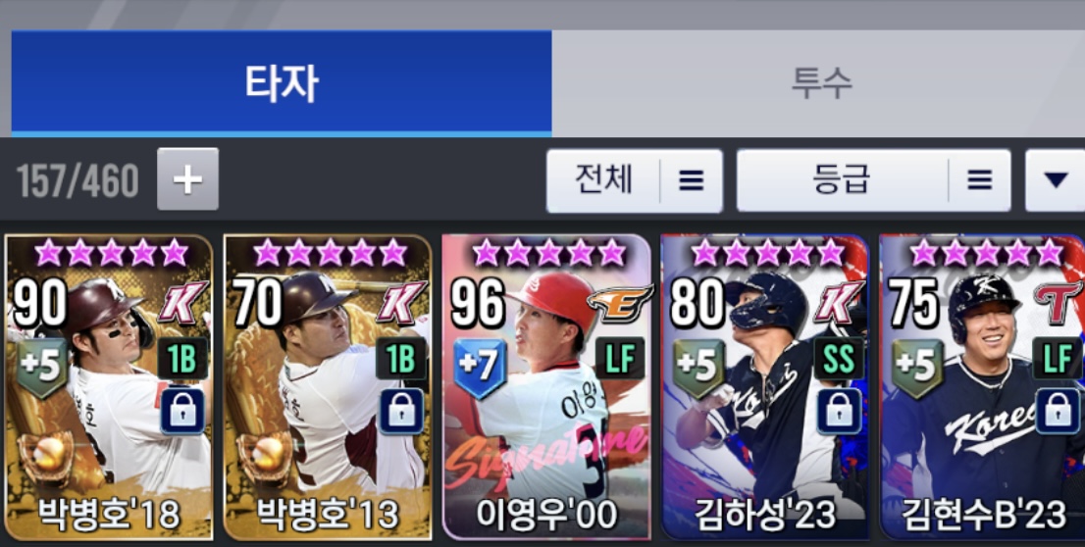The height and width of the screenshot is (547, 1085).
Task: Click the +7 upgrade badge on 이영우'00
Action: [481, 368]
